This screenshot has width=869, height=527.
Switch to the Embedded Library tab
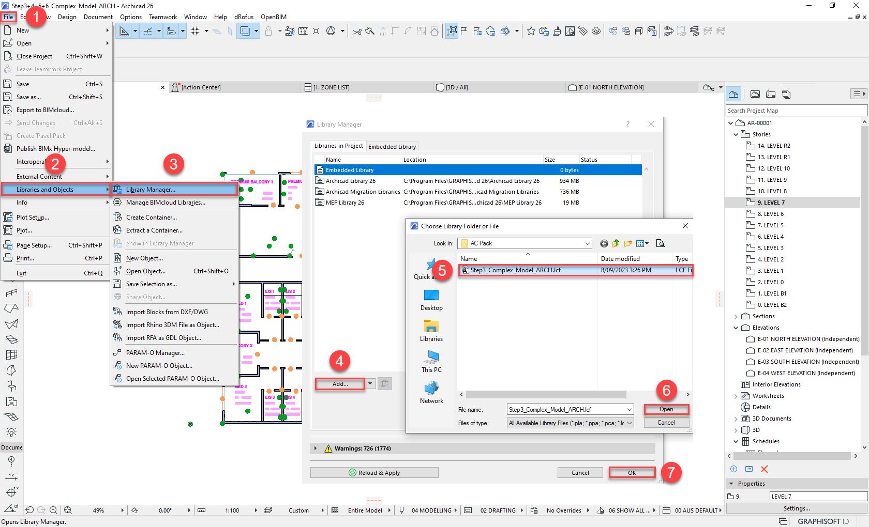392,146
